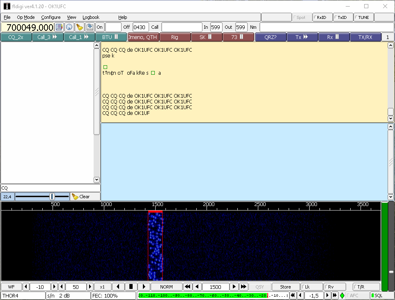Image resolution: width=395 pixels, height=300 pixels.
Task: Click the Store button below the waterfall
Action: click(x=285, y=287)
